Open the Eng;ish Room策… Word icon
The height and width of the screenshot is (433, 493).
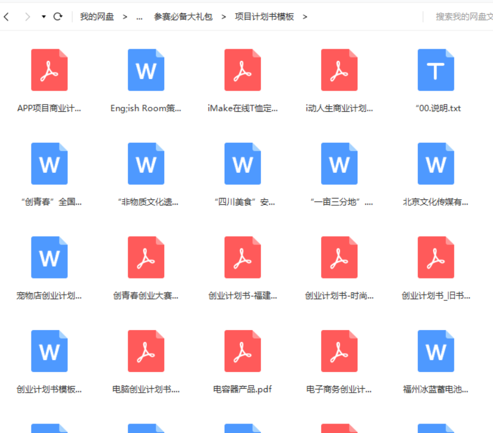(146, 70)
